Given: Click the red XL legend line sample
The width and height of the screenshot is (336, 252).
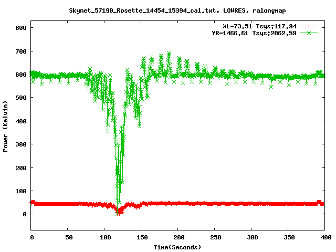Looking at the screenshot, I should click(309, 26).
